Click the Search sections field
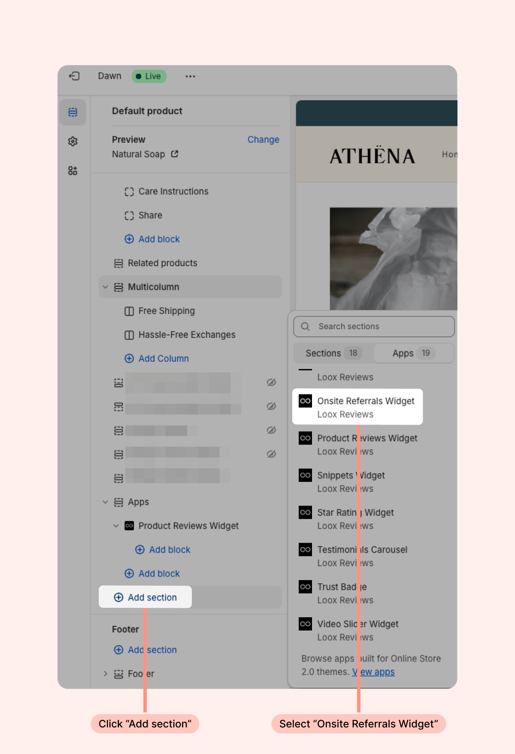 tap(374, 327)
